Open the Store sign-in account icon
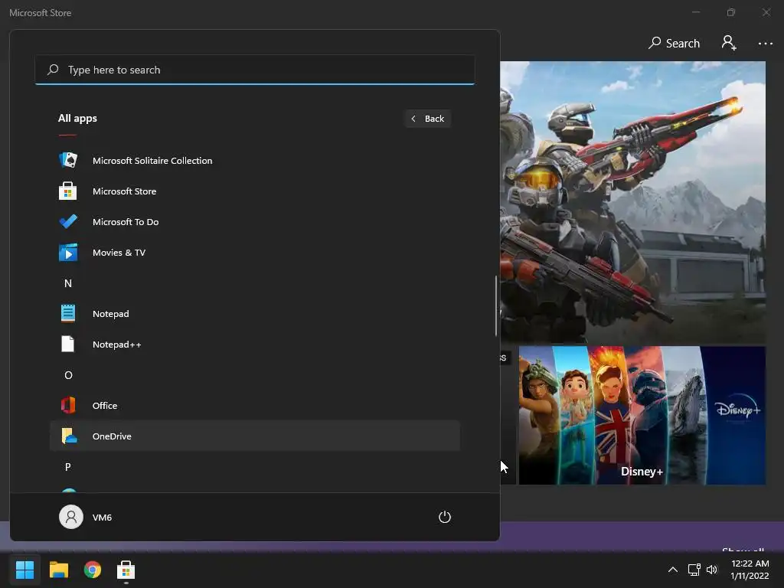 point(729,43)
